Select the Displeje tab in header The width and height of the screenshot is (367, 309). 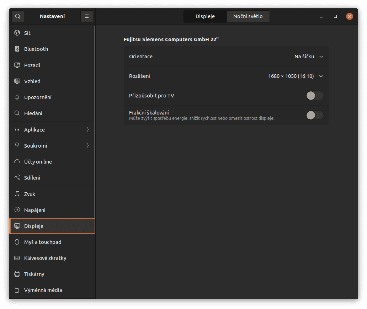[205, 16]
